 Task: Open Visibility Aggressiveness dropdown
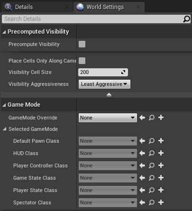[x=104, y=84]
